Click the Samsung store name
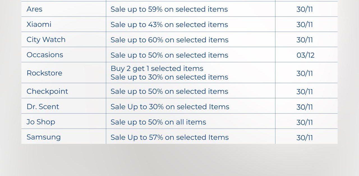 (x=44, y=137)
